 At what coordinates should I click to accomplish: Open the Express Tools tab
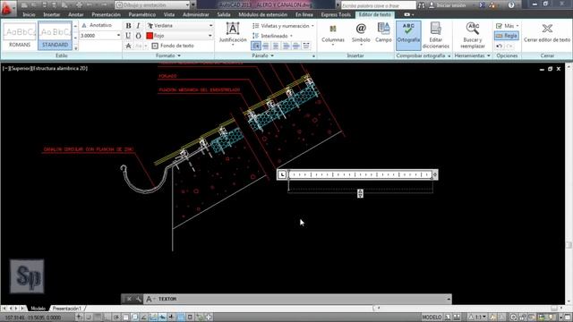336,14
